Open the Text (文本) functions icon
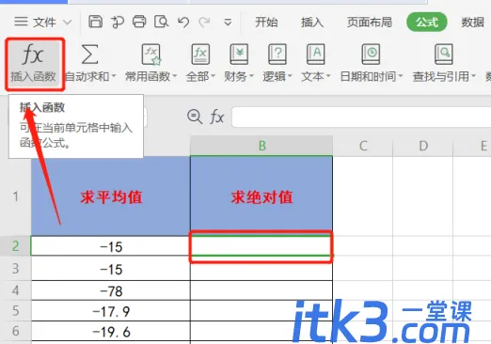The image size is (491, 344). pos(315,55)
